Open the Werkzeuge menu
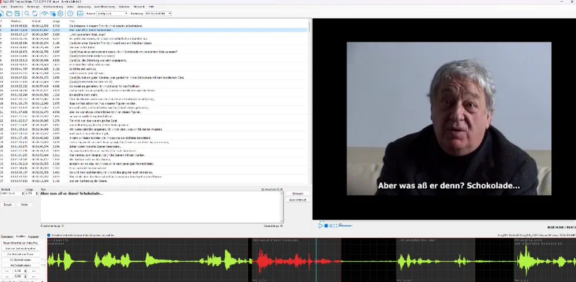Viewport: 576px width, 282px height. click(33, 7)
